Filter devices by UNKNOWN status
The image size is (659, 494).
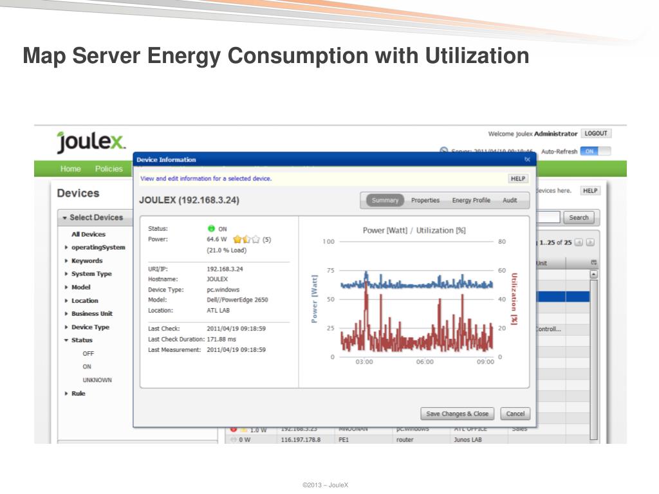coord(97,380)
